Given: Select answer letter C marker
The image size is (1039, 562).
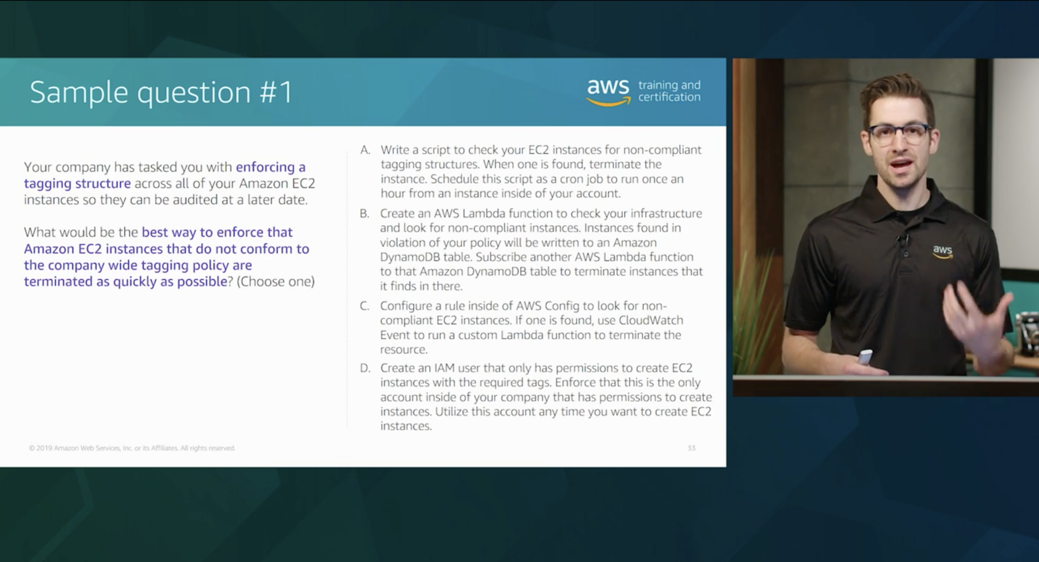Looking at the screenshot, I should tap(364, 306).
